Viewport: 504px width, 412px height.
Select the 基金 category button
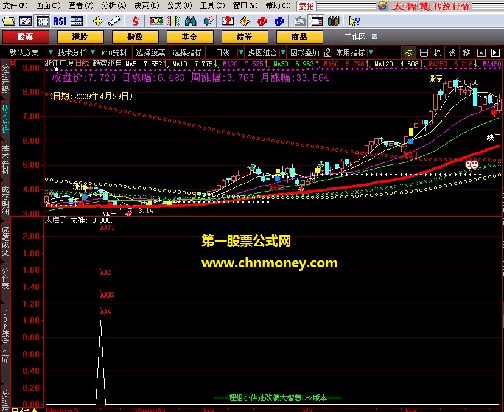pos(190,37)
